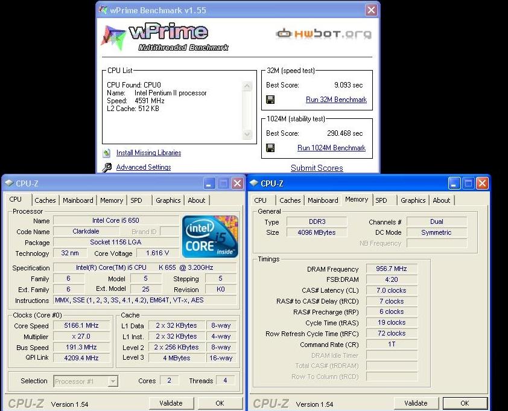Click the Install Missing Libraries icon
This screenshot has height=411, width=508.
tap(107, 153)
